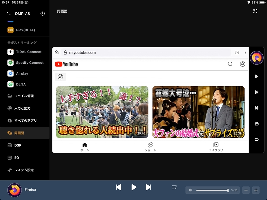Select YouTube ライブラリ tab

point(216,147)
